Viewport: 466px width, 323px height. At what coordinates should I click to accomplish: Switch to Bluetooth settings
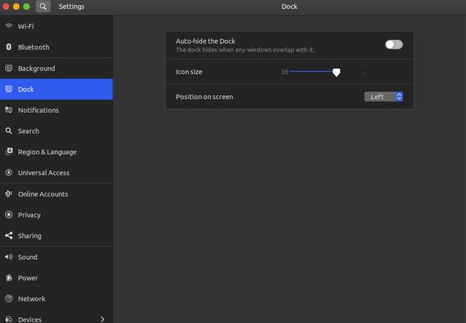pos(57,47)
